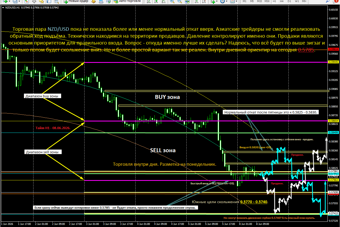Expand the profiles dropdown arrow
This screenshot has height=227, width=340.
coord(19,1)
